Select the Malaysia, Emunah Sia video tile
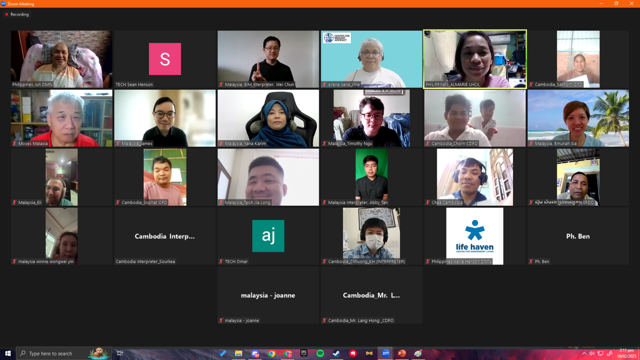This screenshot has width=640, height=360. pos(578,118)
